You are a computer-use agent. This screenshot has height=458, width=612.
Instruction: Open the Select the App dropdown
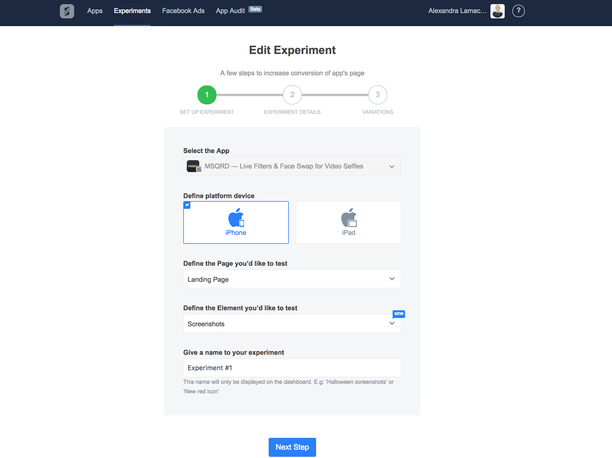(x=292, y=166)
